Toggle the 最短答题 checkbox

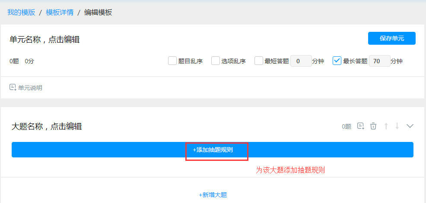click(x=259, y=61)
